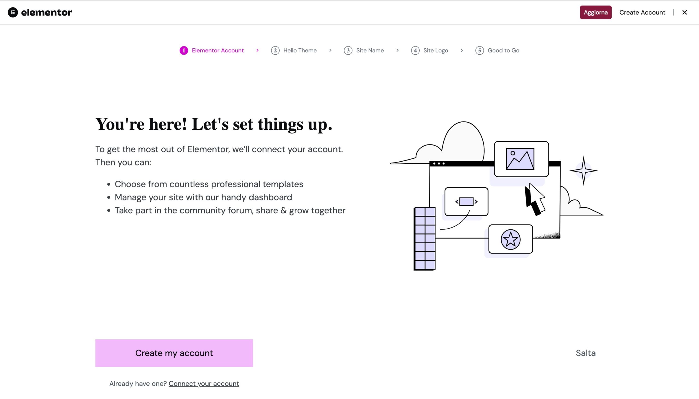Click the step 5 circle icon
The width and height of the screenshot is (699, 399).
pyautogui.click(x=479, y=51)
